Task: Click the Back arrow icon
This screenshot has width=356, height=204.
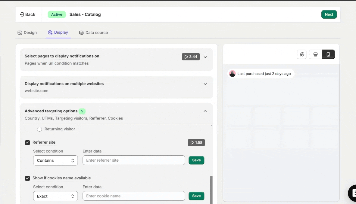Action: pyautogui.click(x=22, y=14)
